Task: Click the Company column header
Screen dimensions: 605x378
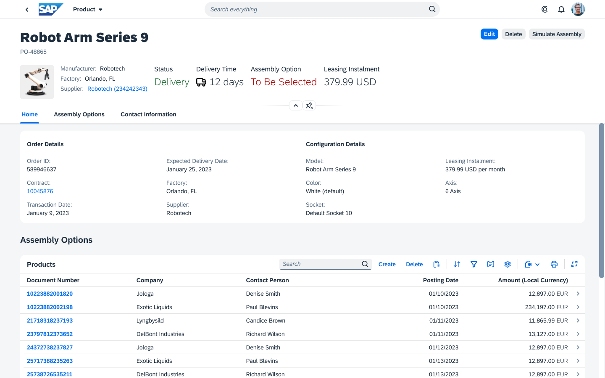Action: pos(150,280)
